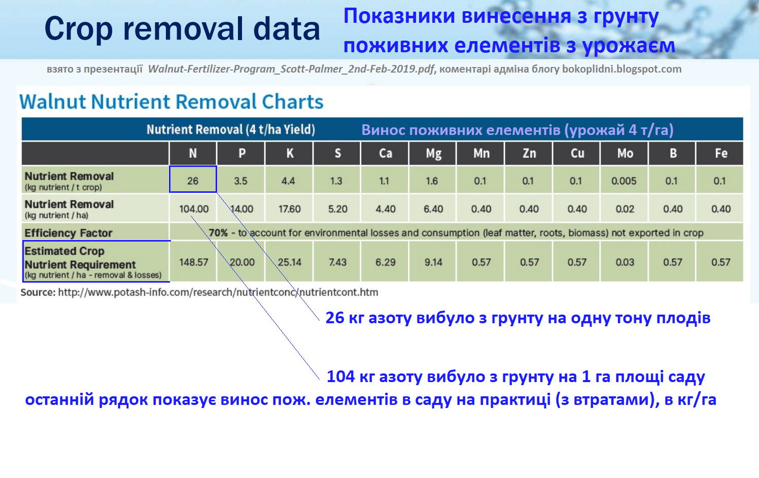Select the Mo column header

click(625, 153)
